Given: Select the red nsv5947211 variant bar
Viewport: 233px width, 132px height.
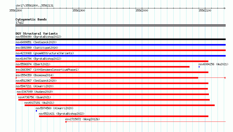Looking at the screenshot, I should click(112, 89).
